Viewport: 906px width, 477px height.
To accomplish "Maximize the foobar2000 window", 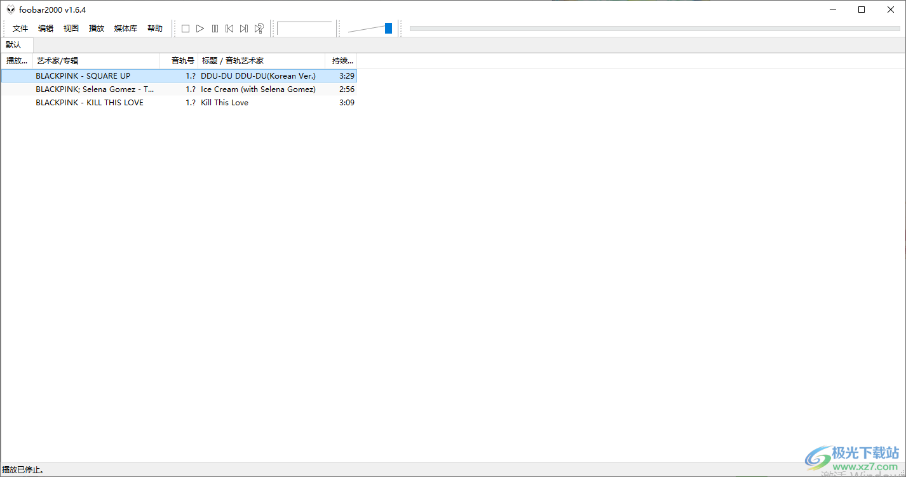I will click(x=862, y=10).
